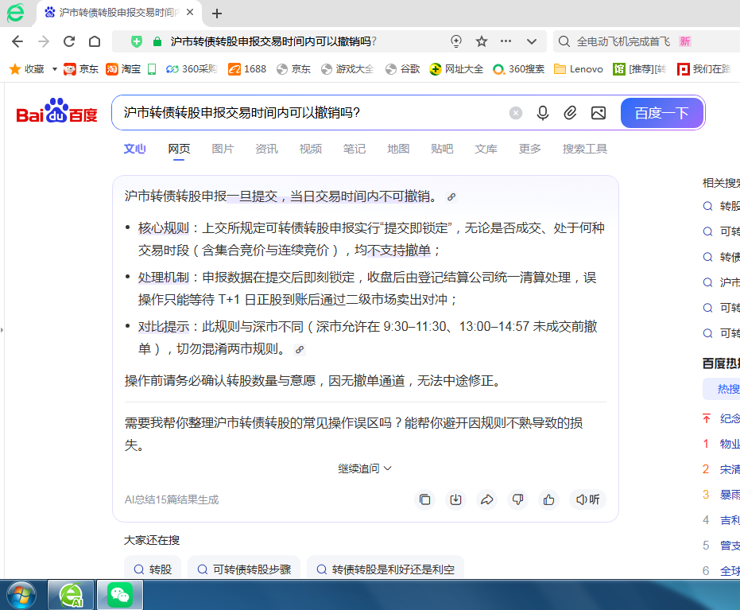This screenshot has width=740, height=610.
Task: Play the answer aloud with 听 button
Action: (588, 499)
